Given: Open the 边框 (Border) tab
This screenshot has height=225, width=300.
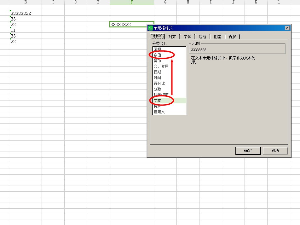Looking at the screenshot, I should click(203, 37).
